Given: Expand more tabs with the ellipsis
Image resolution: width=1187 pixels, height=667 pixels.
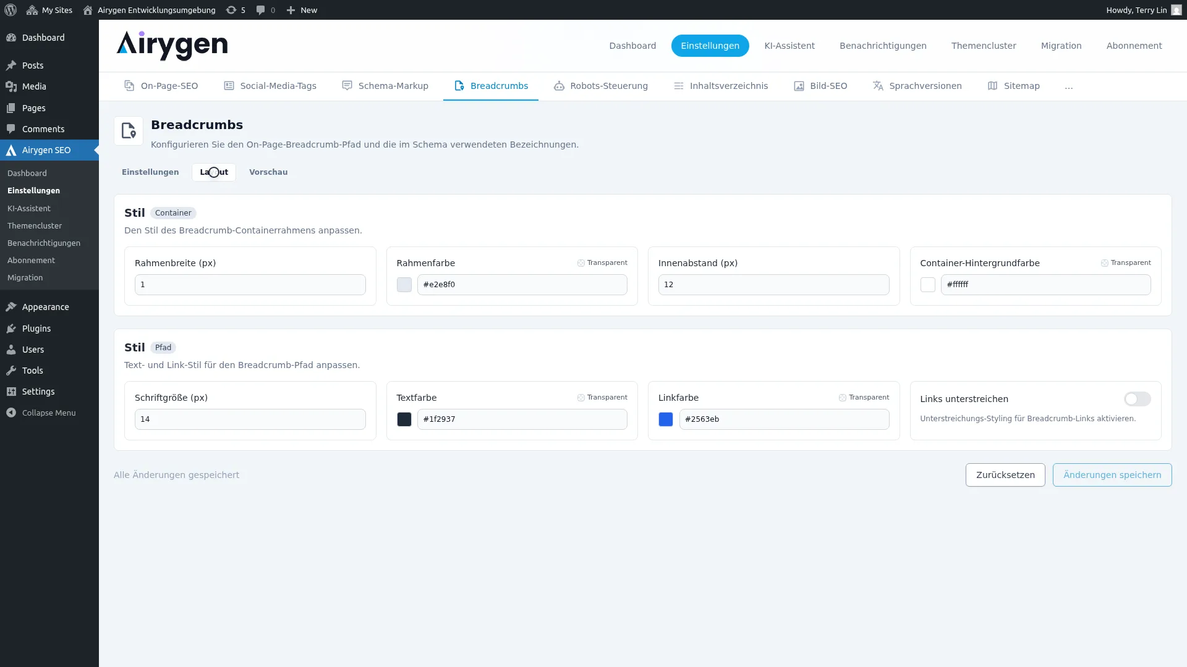Looking at the screenshot, I should click(x=1069, y=86).
